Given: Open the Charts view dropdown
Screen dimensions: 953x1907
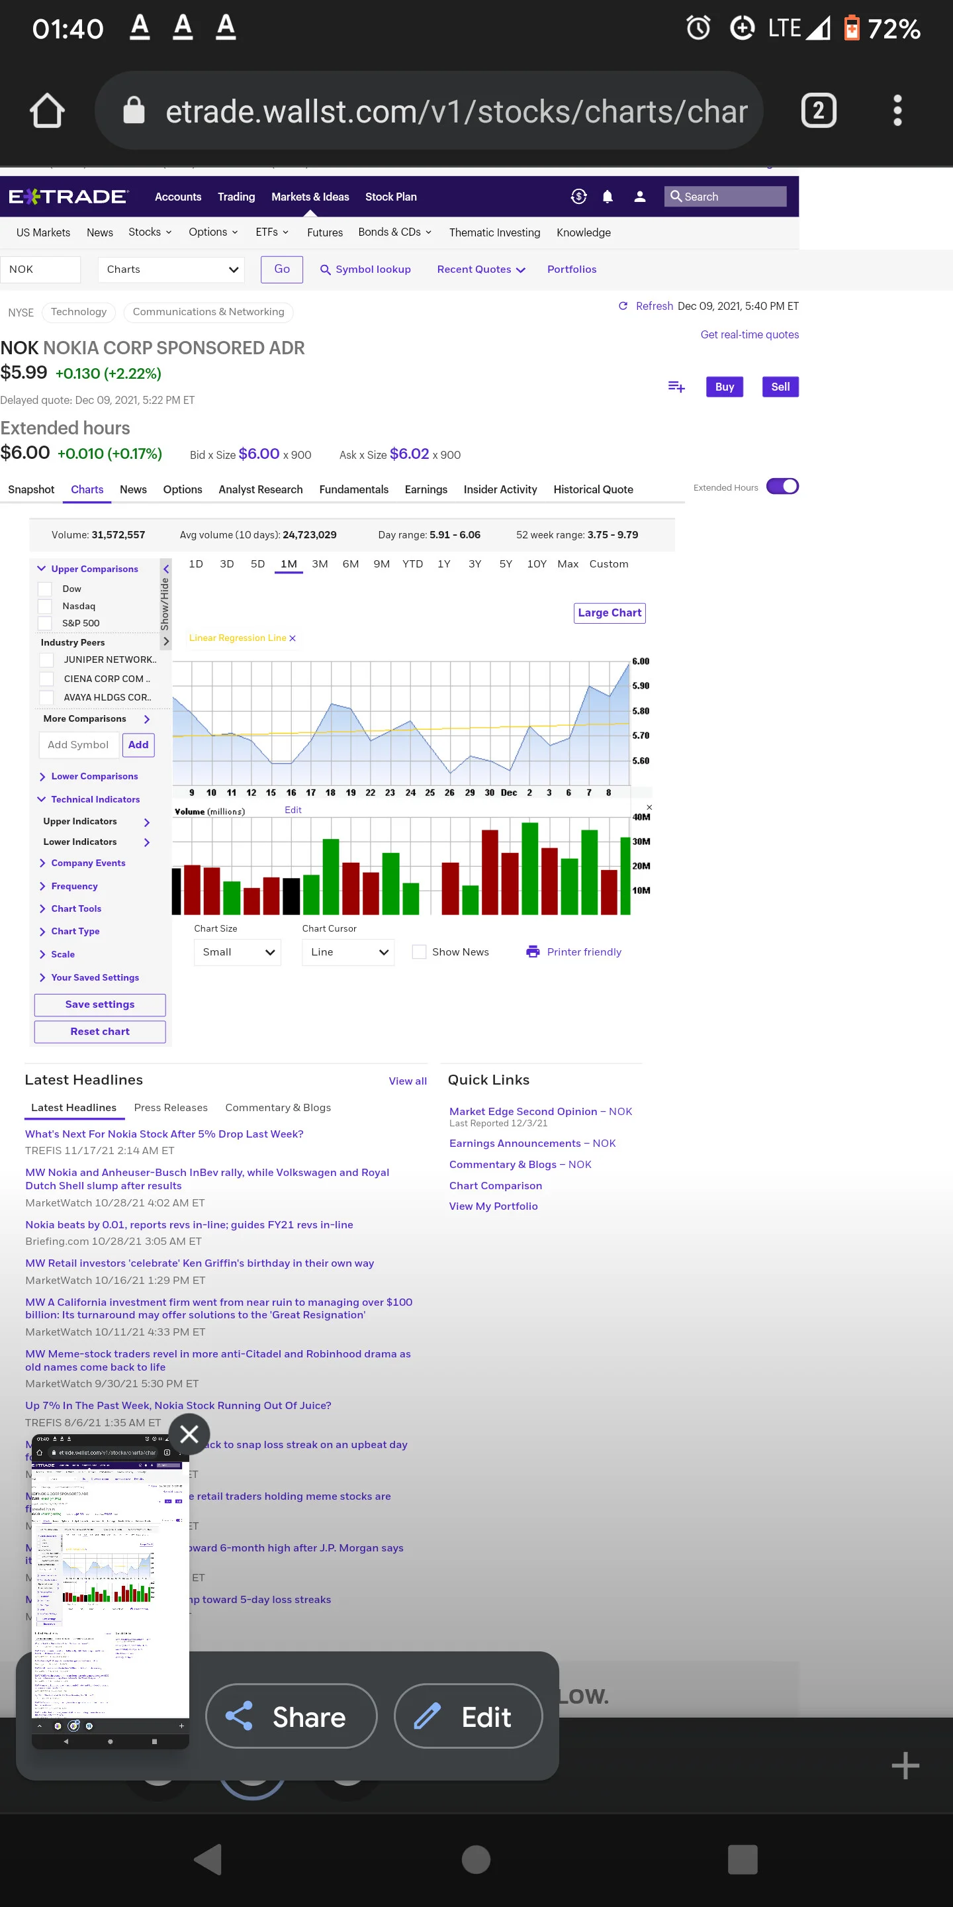Looking at the screenshot, I should 171,269.
